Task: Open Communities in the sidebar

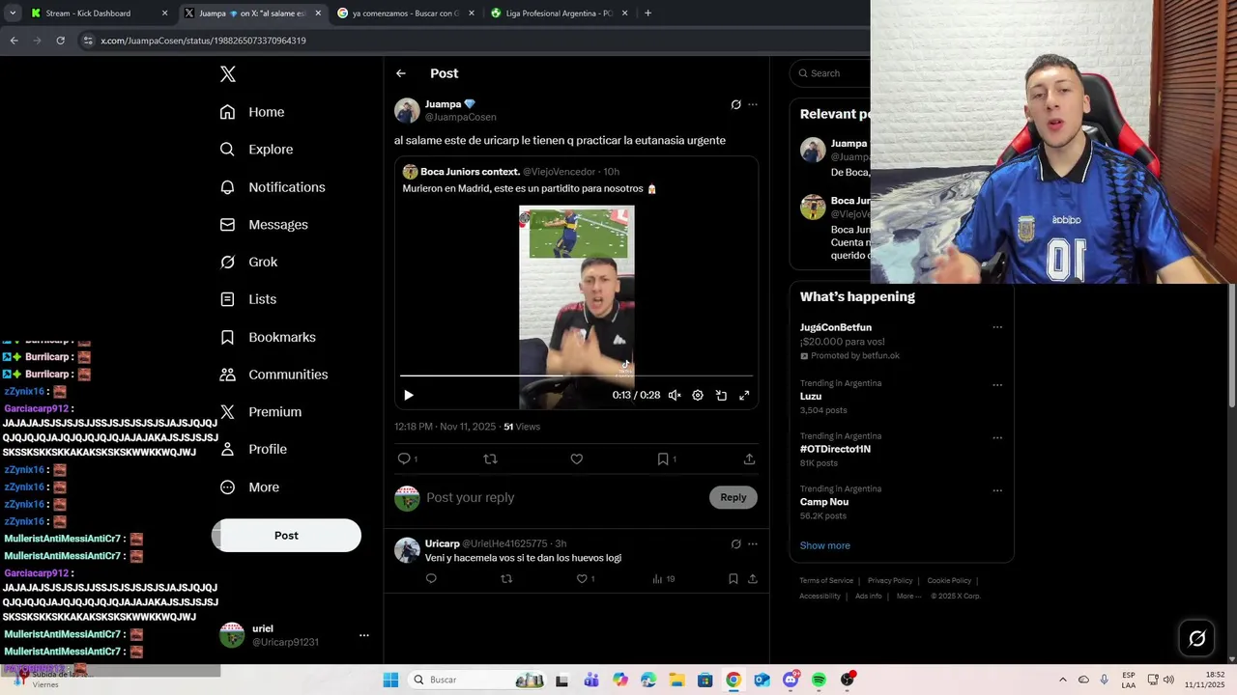Action: [273, 375]
